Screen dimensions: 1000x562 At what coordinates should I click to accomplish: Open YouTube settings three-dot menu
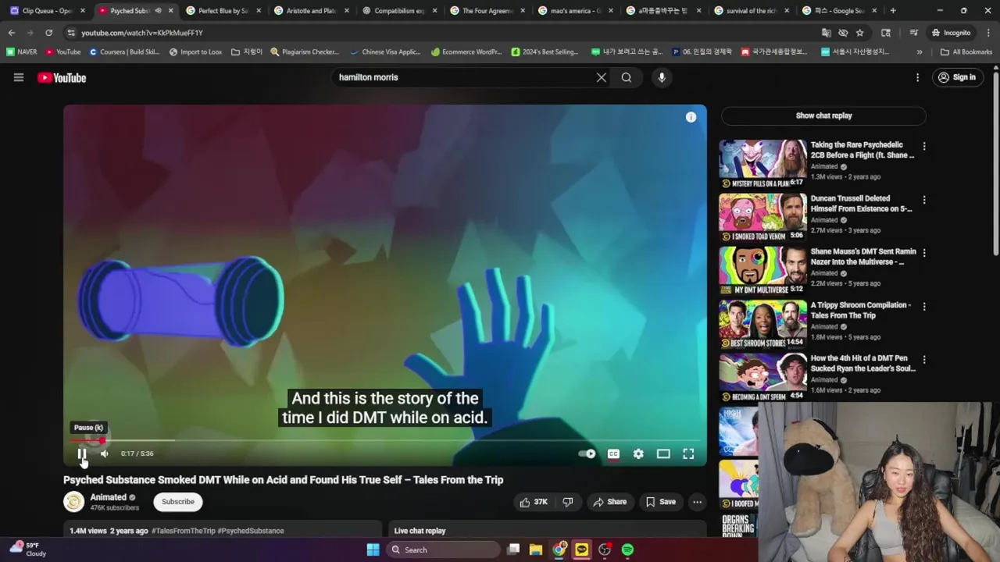918,77
